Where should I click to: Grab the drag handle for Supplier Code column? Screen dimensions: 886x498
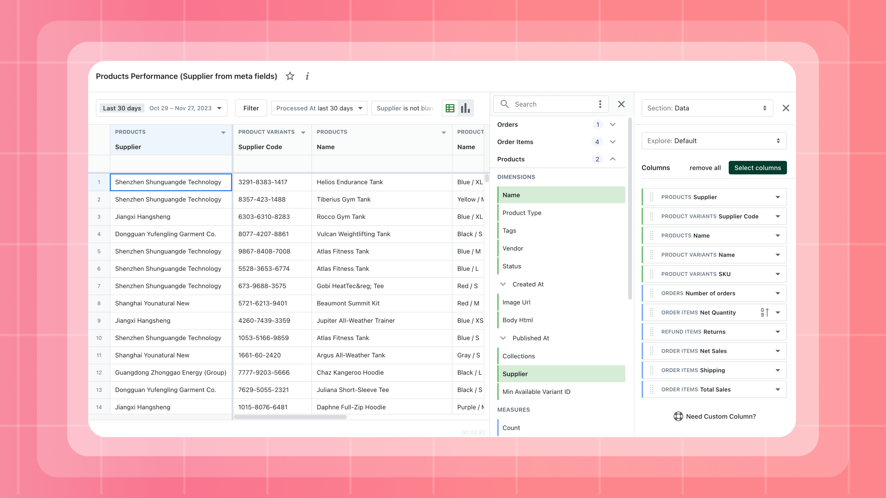(652, 216)
